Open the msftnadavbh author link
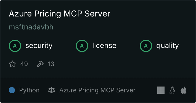The image size is (196, 103). 31,27
